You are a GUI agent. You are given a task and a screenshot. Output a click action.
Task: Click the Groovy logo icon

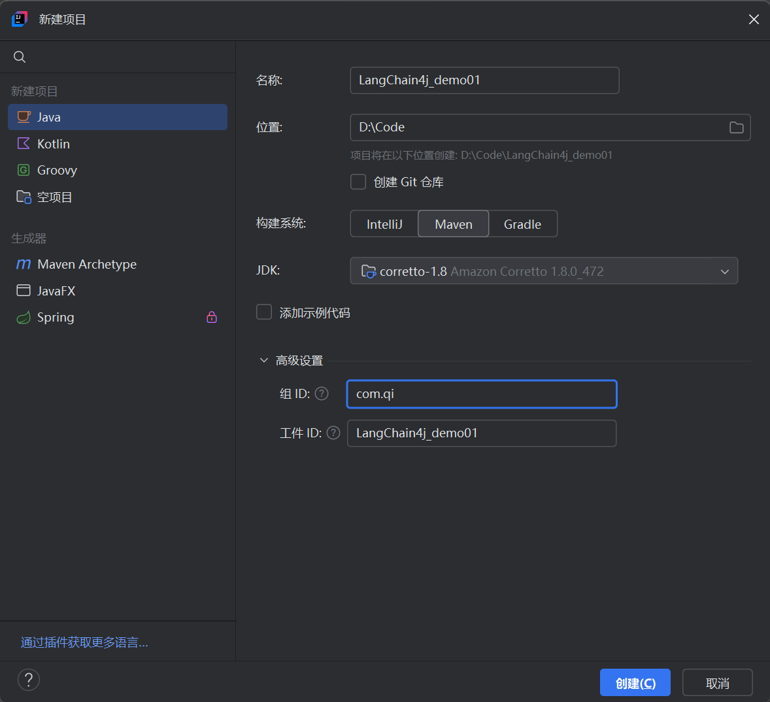(x=24, y=170)
